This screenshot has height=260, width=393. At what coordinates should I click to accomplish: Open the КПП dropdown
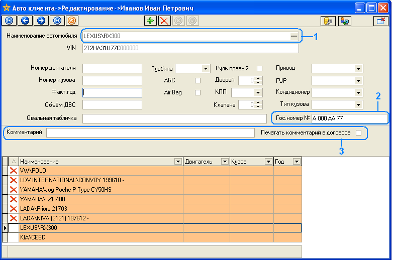(258, 93)
